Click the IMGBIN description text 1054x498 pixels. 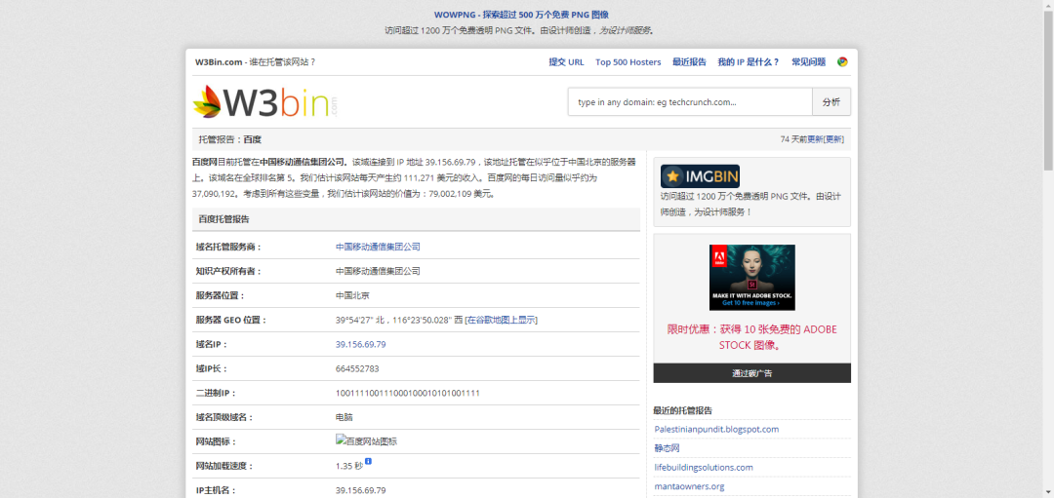click(x=750, y=204)
